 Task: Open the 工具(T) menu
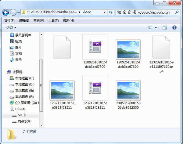pyautogui.click(x=53, y=20)
